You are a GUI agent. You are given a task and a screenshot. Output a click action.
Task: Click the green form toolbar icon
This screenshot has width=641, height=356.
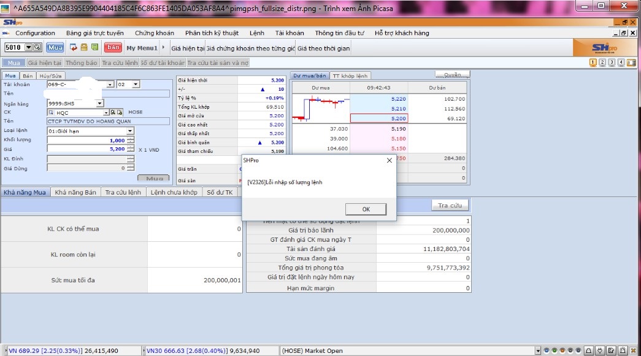[95, 47]
